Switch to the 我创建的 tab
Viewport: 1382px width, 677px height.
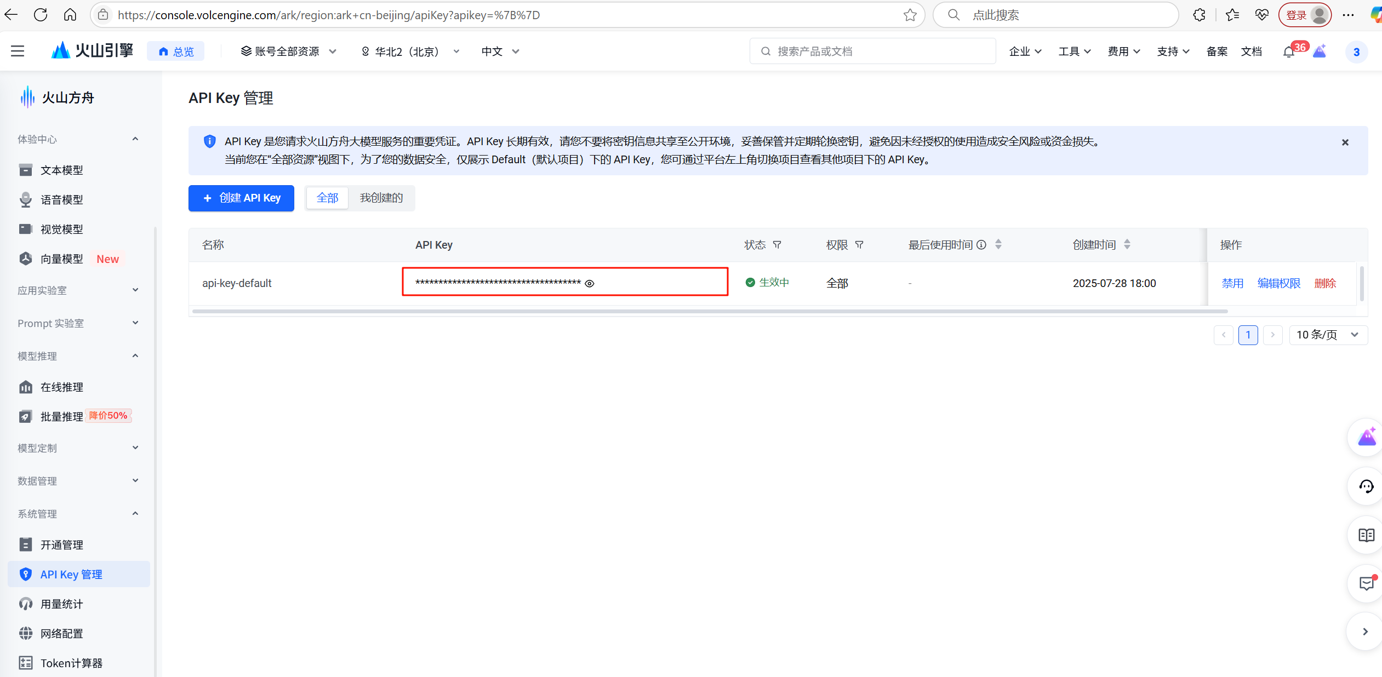pos(381,198)
